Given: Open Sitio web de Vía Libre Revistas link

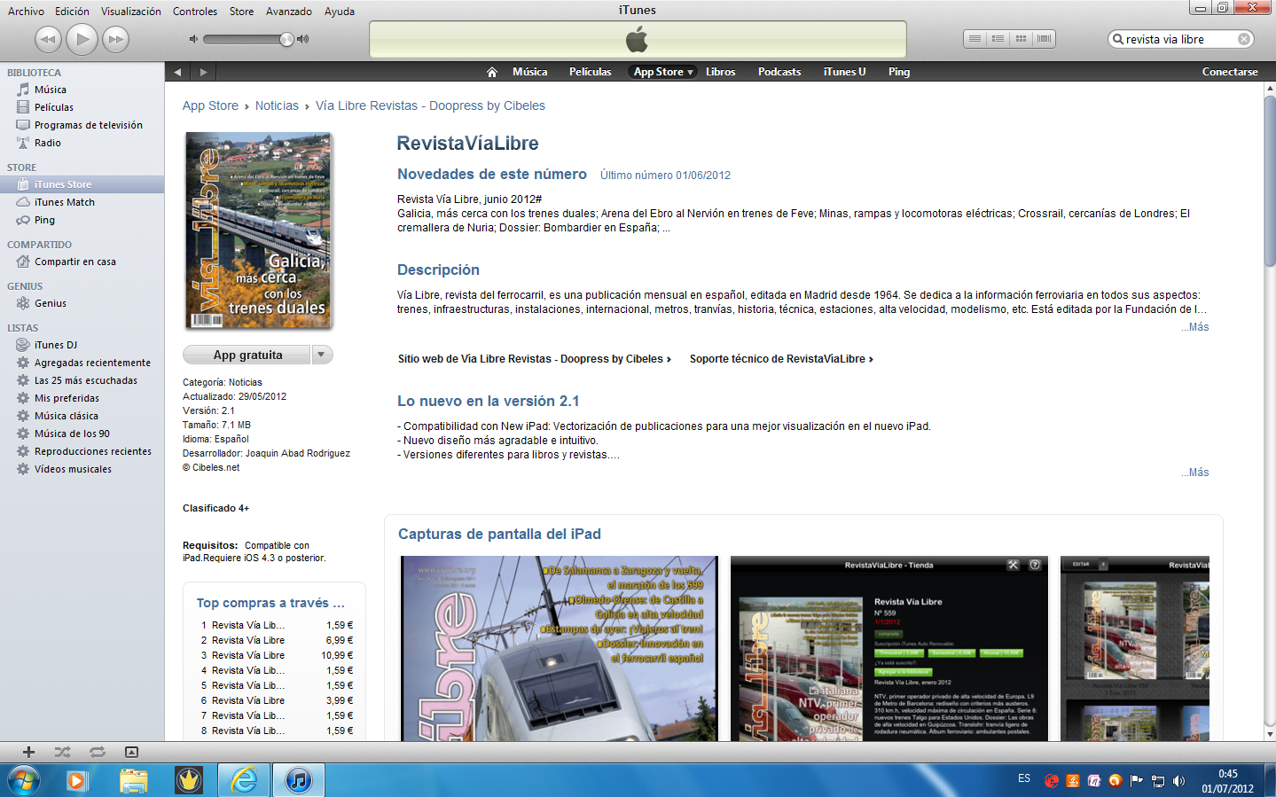Looking at the screenshot, I should (534, 359).
